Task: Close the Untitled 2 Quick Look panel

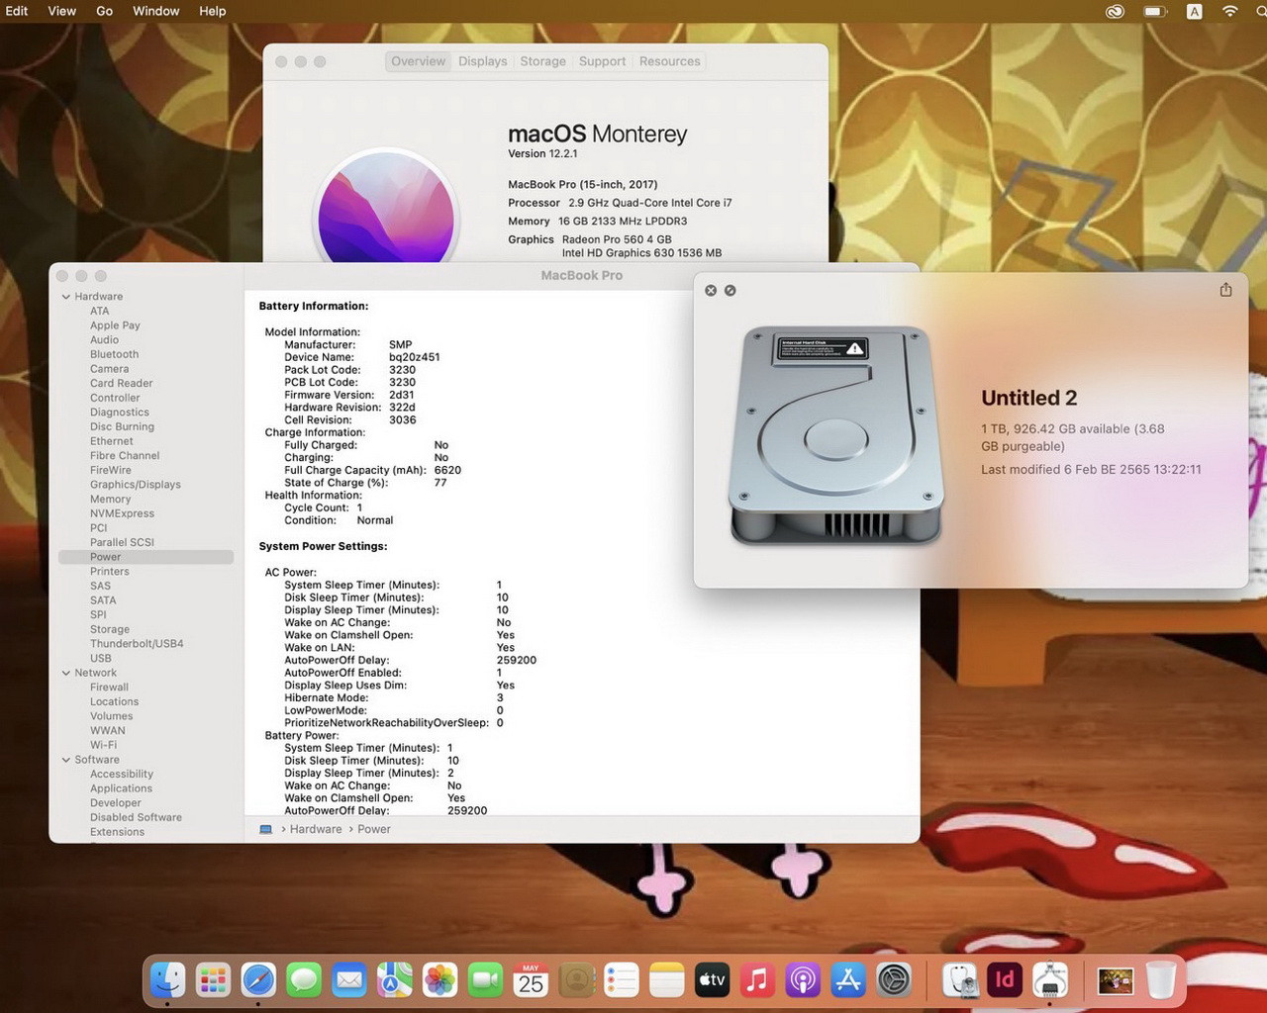Action: pyautogui.click(x=711, y=290)
